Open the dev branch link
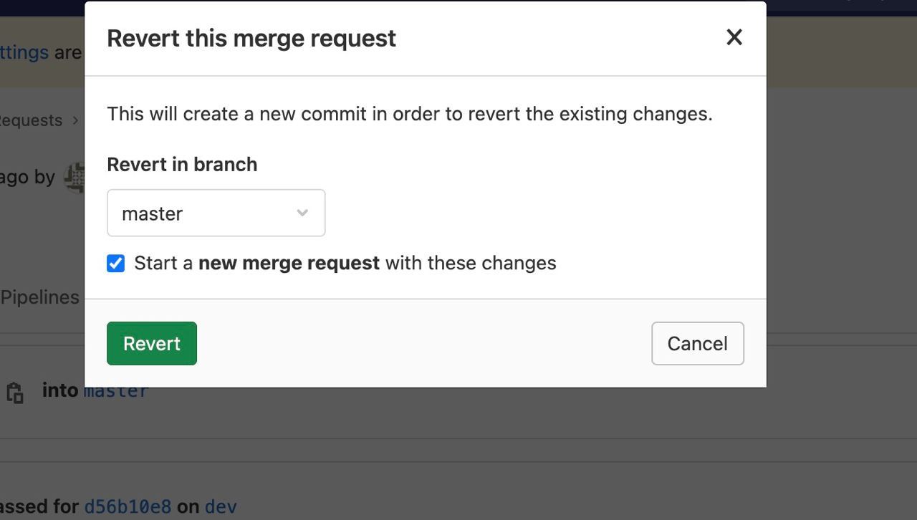This screenshot has width=917, height=520. 221,506
